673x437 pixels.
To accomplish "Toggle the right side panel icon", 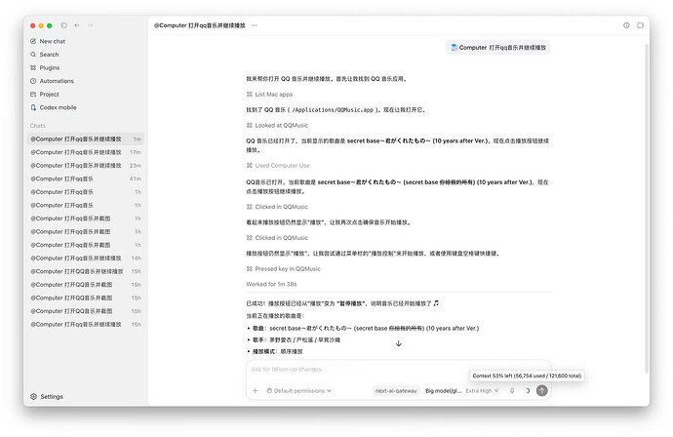I will coord(641,25).
